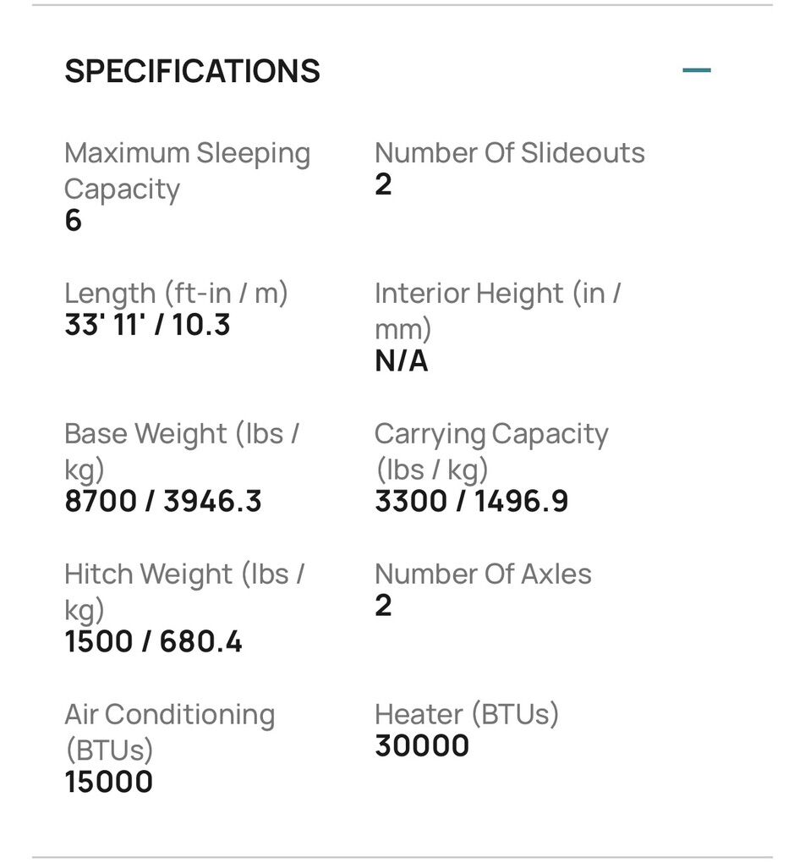Click the base weight value 8700 / 3946.3
Screen dimensions: 805x863
pos(163,501)
